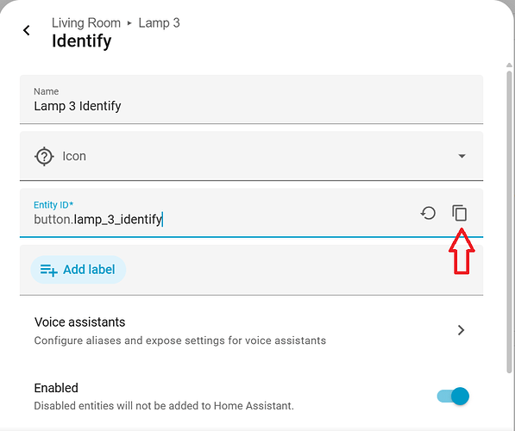Reset the Entity ID to default
The image size is (515, 431).
click(x=428, y=213)
